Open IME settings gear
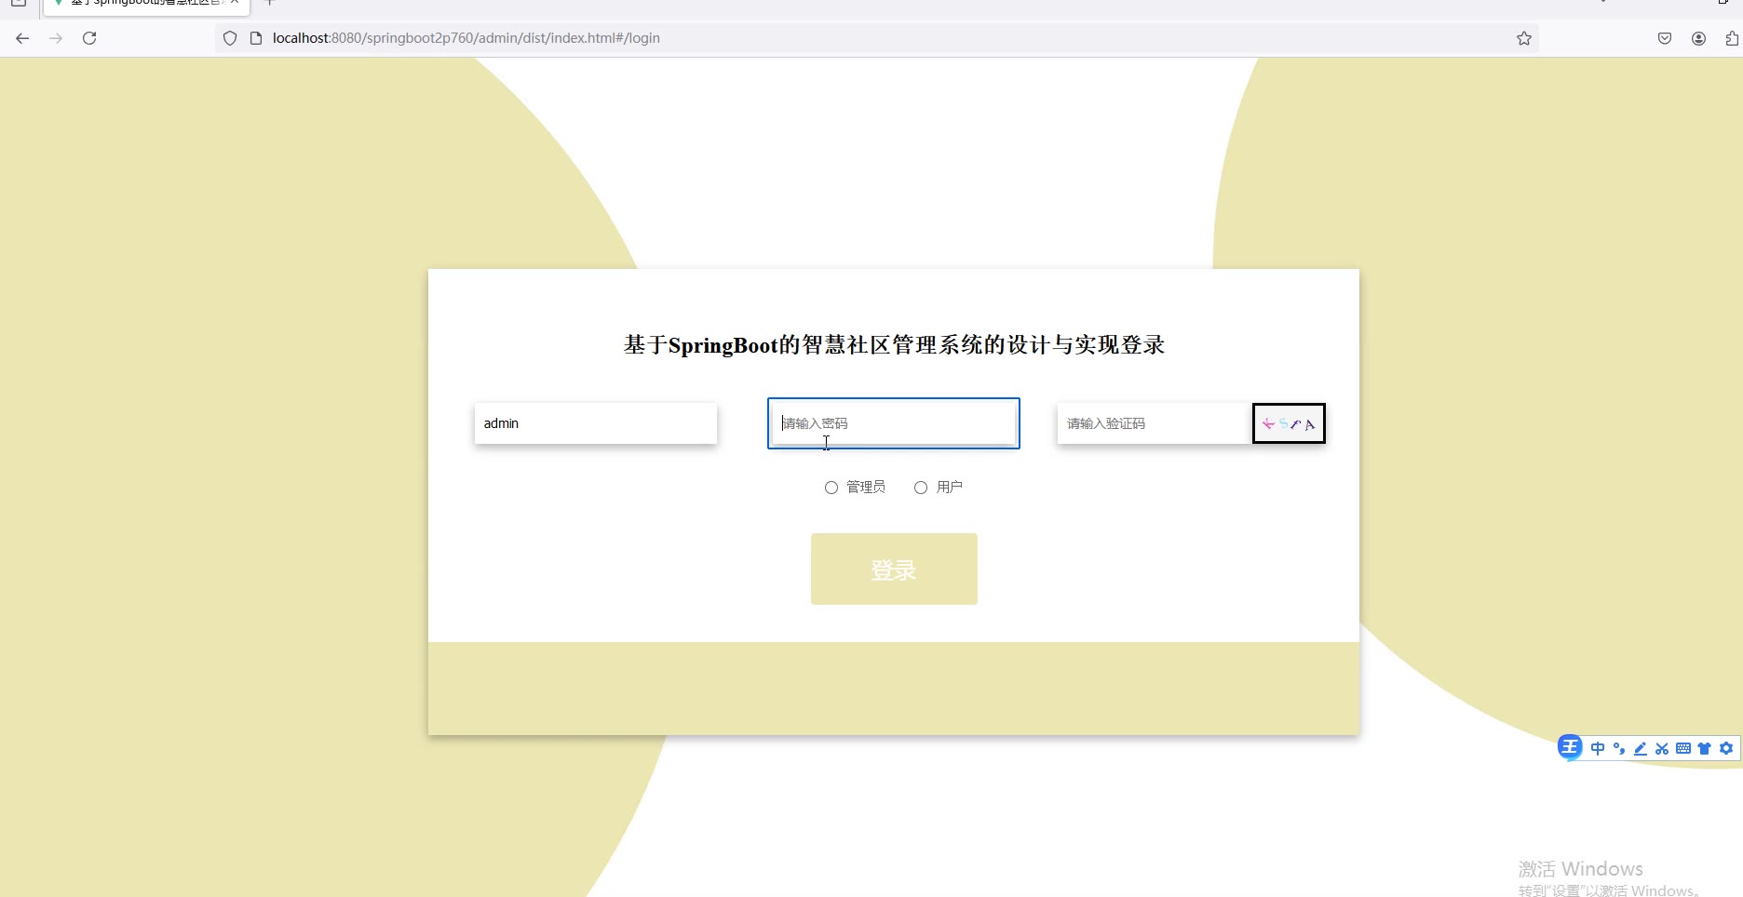Image resolution: width=1743 pixels, height=897 pixels. coord(1726,748)
